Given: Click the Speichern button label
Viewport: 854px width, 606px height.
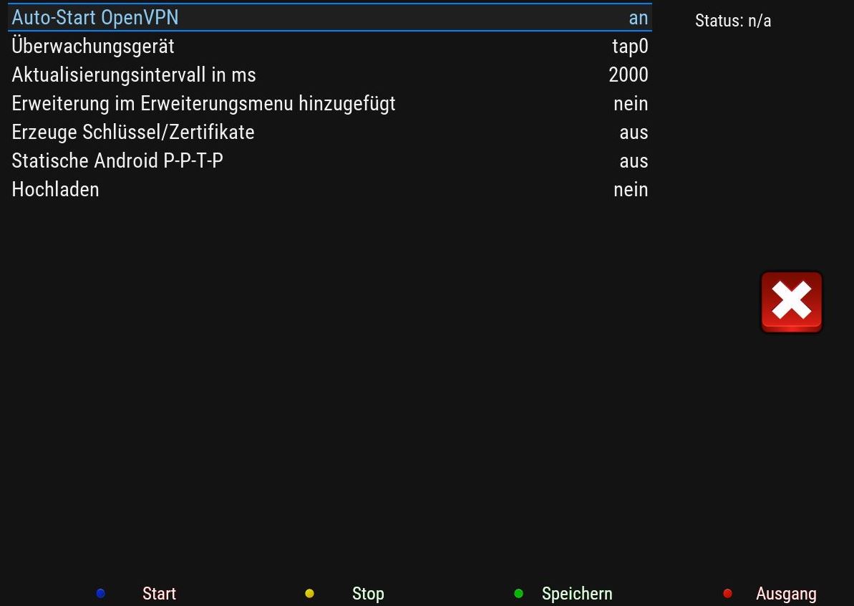Looking at the screenshot, I should 577,594.
